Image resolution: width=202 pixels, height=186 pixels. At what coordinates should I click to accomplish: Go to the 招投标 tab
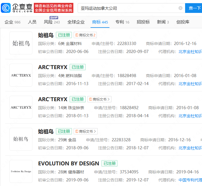point(143,22)
